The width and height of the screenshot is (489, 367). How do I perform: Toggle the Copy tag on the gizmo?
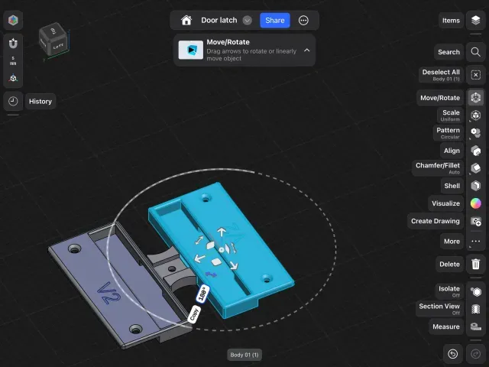pos(194,313)
